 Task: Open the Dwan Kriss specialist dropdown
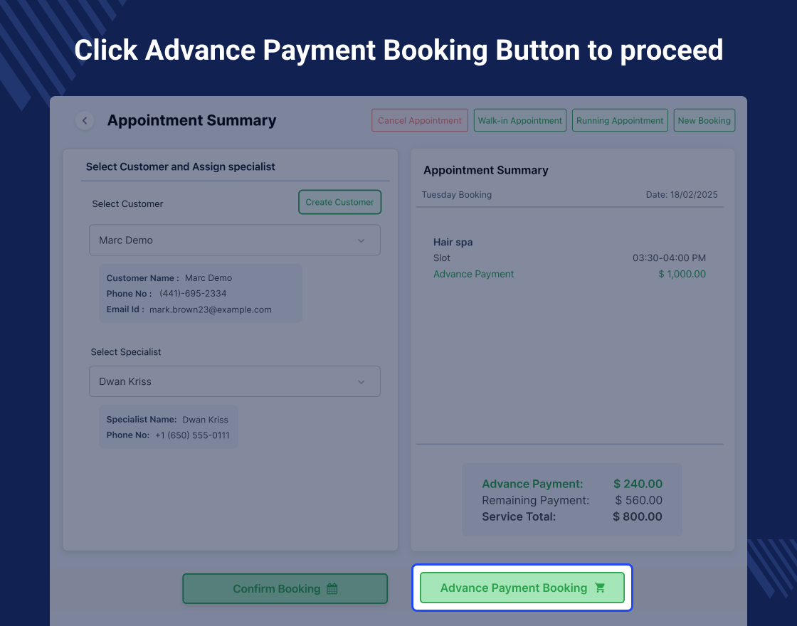[234, 381]
